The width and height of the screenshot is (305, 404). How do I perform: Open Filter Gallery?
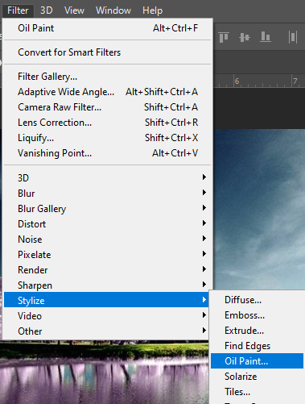[x=108, y=77]
